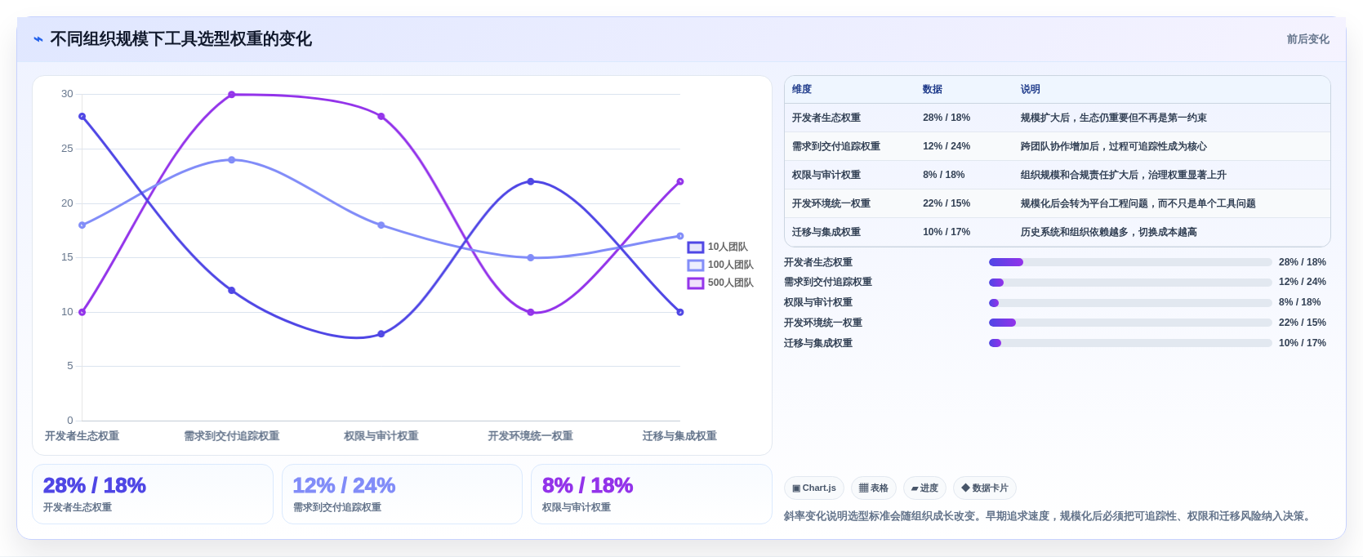Select the 迁移与集成权重 table row name

(x=826, y=232)
